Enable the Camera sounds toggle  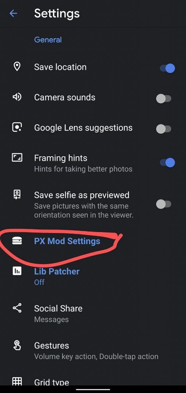(x=164, y=98)
